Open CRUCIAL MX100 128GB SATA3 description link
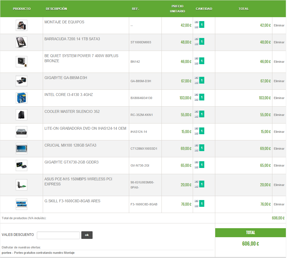Image resolution: width=287 pixels, height=258 pixels. click(x=70, y=145)
